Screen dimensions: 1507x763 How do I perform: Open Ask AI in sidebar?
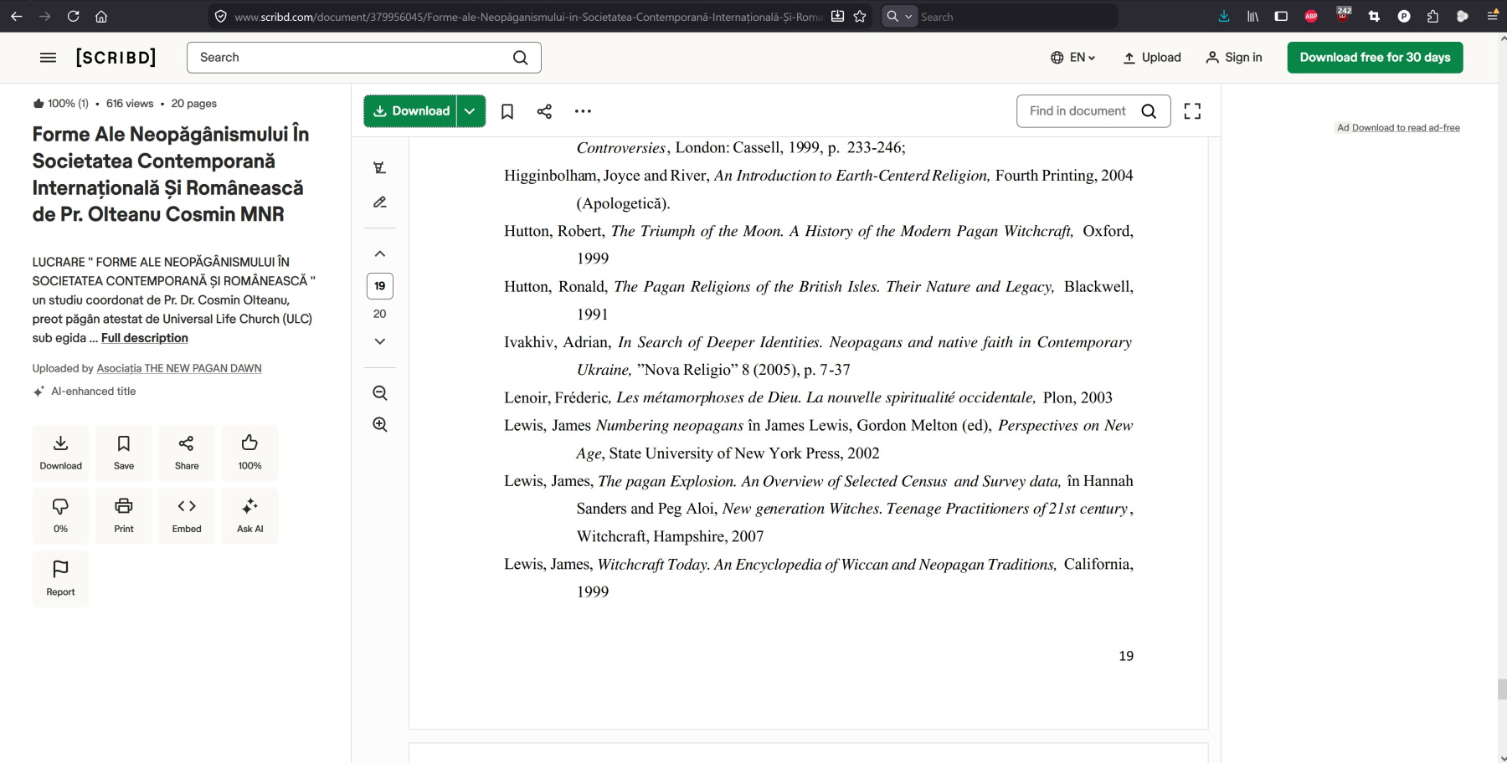point(249,515)
